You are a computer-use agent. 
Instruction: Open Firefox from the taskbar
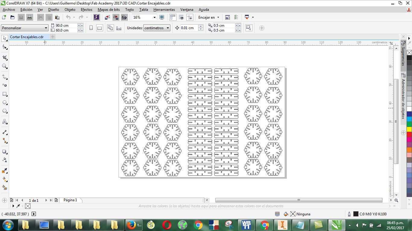pos(134,225)
